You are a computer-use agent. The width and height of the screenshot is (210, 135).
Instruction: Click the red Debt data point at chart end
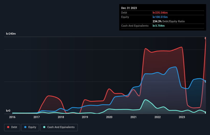(206, 38)
